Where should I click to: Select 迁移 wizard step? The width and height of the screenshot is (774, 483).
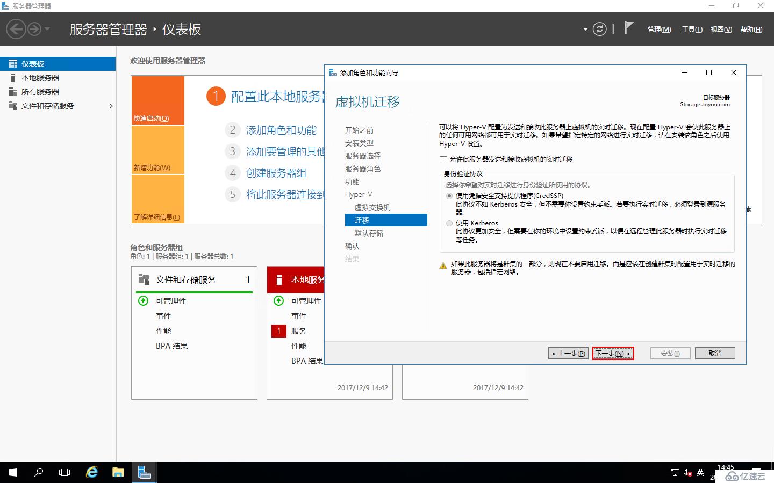click(x=386, y=220)
